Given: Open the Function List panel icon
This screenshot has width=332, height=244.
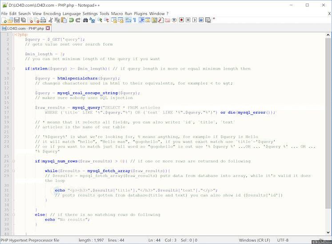Looking at the screenshot, I should [x=161, y=20].
